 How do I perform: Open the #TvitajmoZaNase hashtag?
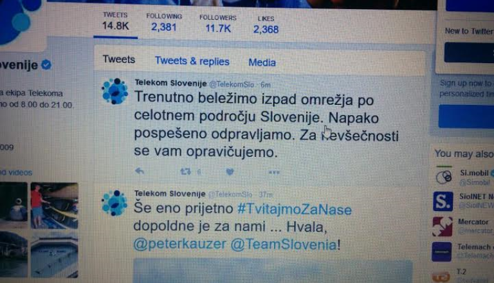coord(294,210)
